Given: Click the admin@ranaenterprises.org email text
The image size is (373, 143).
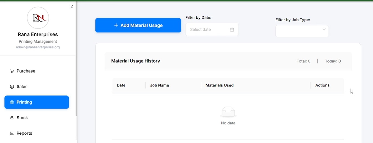Looking at the screenshot, I should (38, 47).
